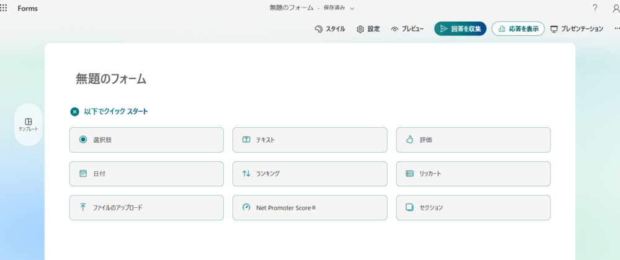Open the テンプレート side panel
This screenshot has height=260, width=620.
click(28, 124)
